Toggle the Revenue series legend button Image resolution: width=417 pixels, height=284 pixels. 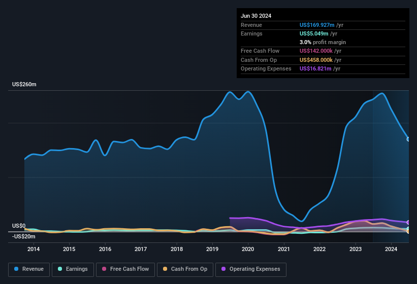[x=29, y=269]
